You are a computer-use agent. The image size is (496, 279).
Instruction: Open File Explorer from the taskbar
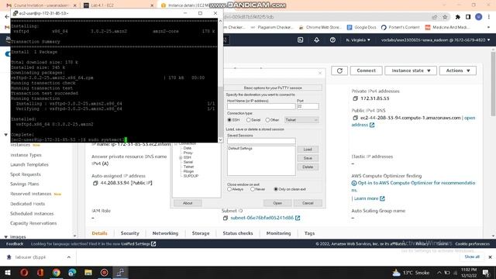tap(88, 272)
